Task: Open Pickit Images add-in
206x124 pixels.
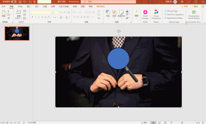Action: coord(145,14)
